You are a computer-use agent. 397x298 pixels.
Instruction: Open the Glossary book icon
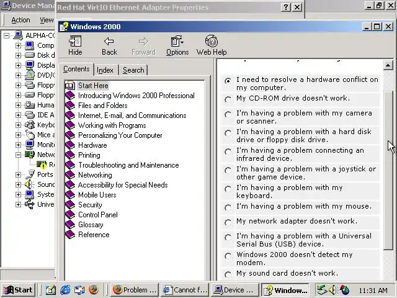click(70, 225)
